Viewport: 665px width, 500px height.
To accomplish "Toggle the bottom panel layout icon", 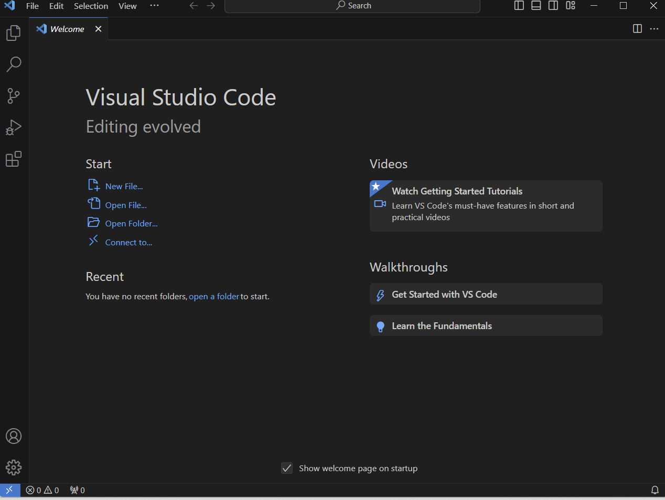I will tap(536, 6).
